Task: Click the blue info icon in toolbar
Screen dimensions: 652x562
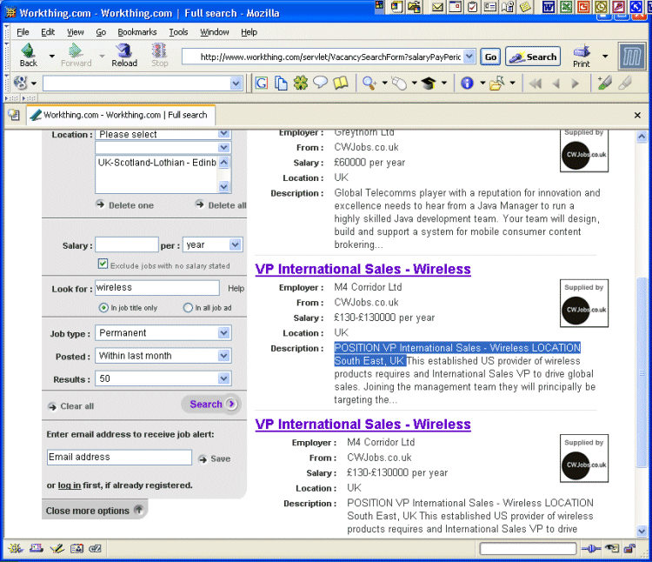Action: coord(467,84)
